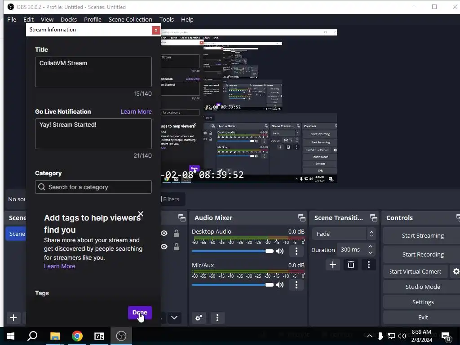Open 7-Zip from taskbar
Screen dimensions: 460x345
[x=99, y=336]
